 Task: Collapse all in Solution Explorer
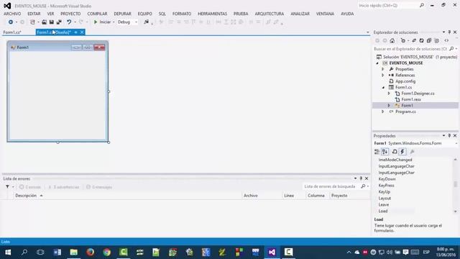[x=429, y=41]
